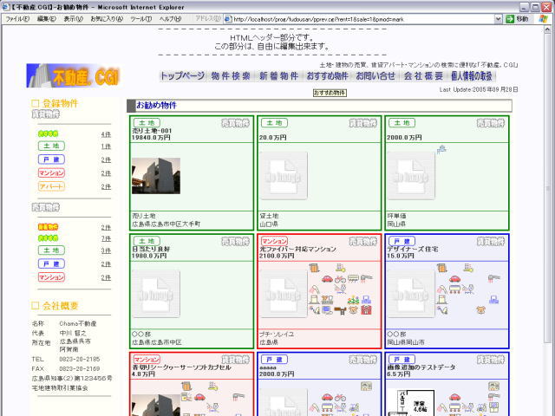This screenshot has width=555, height=416.
Task: Open 会社概要 navigation link
Action: (424, 76)
